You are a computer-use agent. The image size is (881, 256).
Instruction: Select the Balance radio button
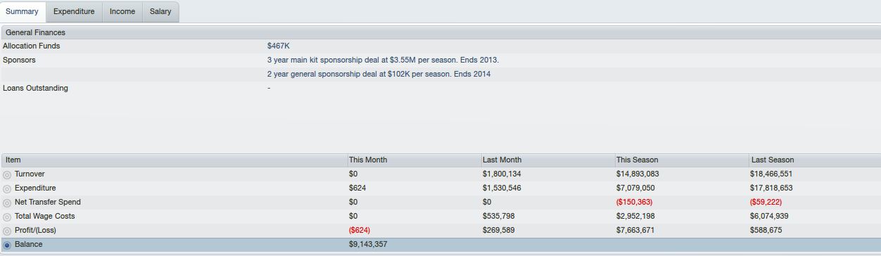pos(7,245)
